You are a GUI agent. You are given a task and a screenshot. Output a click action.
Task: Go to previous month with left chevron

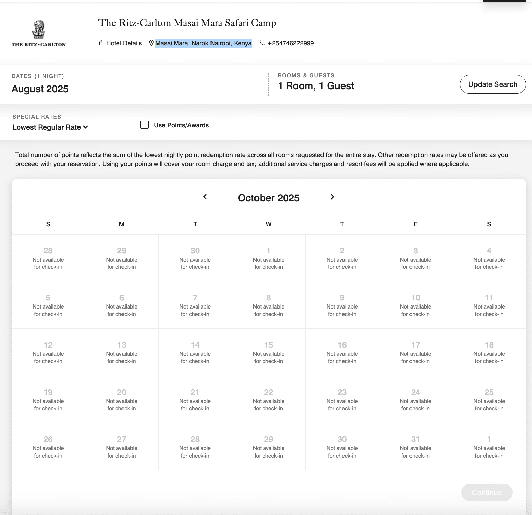(x=205, y=197)
